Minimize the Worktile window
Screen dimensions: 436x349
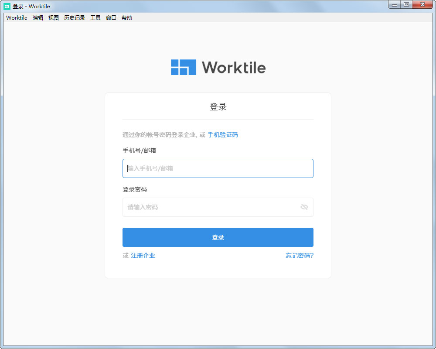394,5
